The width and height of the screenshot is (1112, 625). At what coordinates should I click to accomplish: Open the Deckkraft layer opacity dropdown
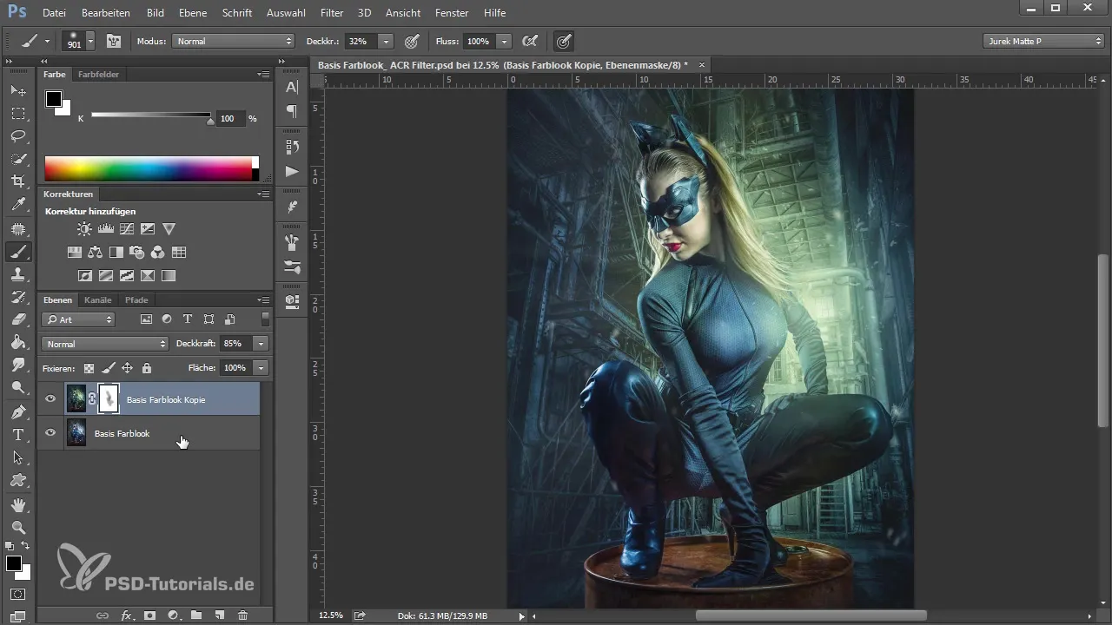[261, 344]
